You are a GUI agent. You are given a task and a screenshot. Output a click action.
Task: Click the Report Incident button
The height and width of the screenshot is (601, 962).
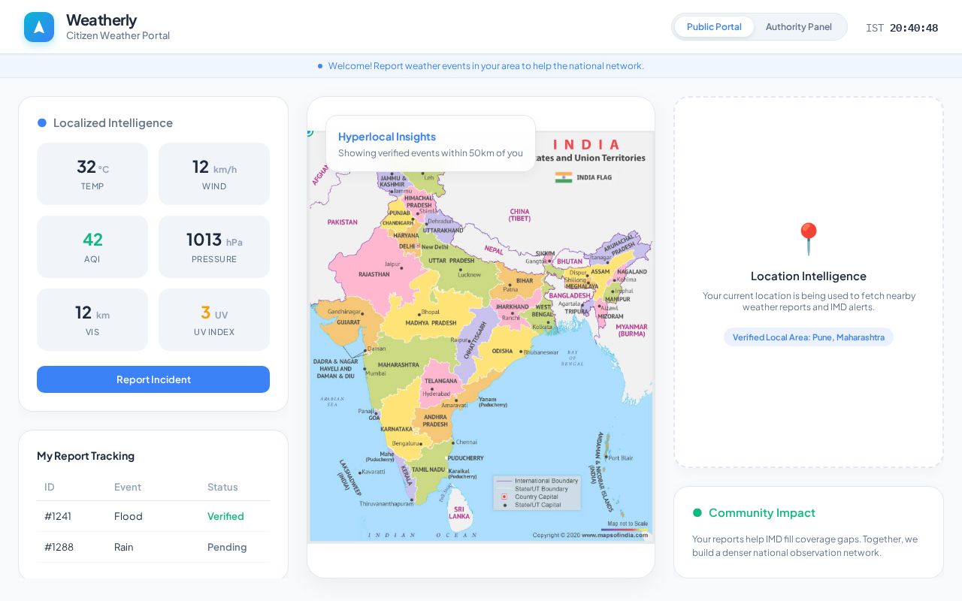153,379
